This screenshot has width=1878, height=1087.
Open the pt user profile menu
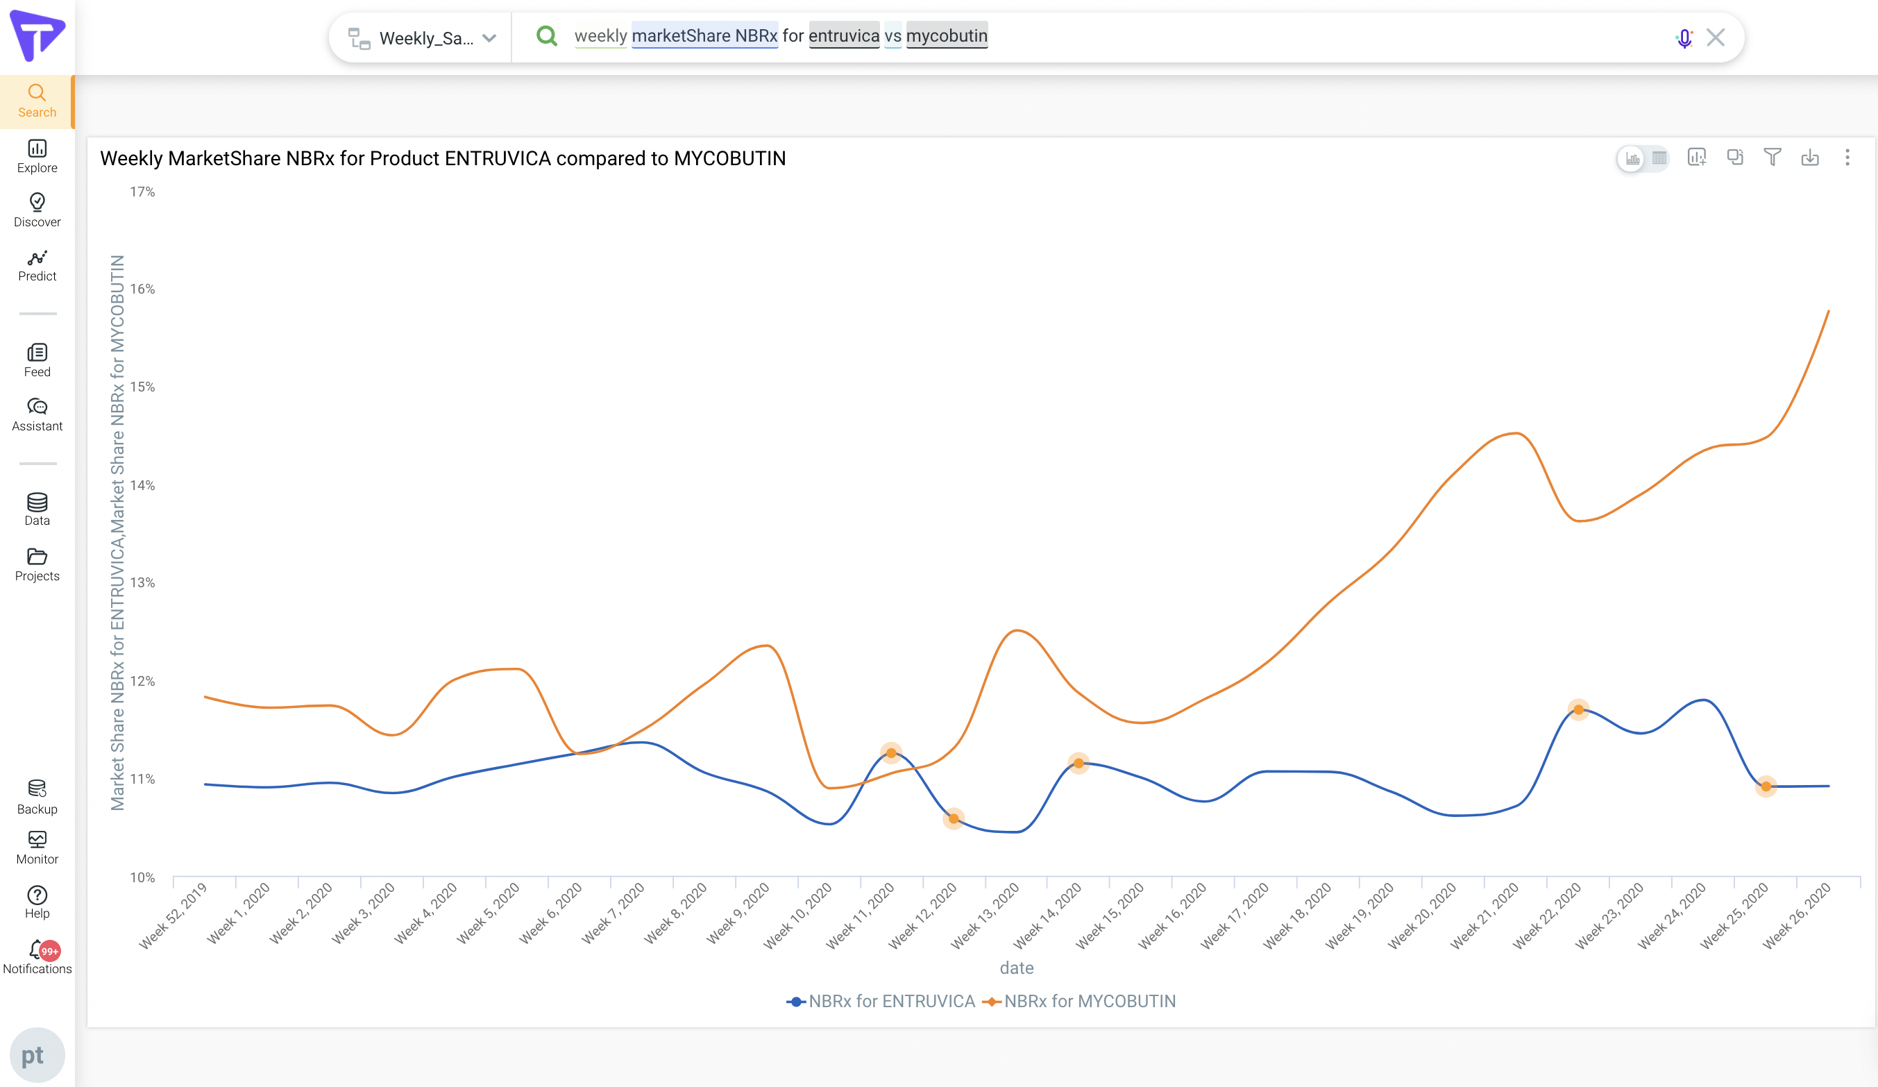[x=37, y=1054]
